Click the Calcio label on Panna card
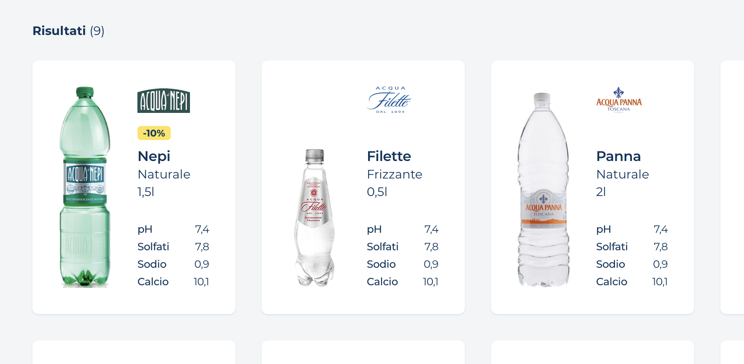The width and height of the screenshot is (744, 364). pyautogui.click(x=611, y=282)
